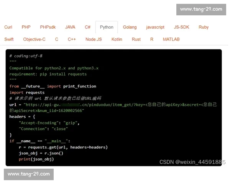Screen dimensions: 230x184
Task: Click the C# language tab
Action: 88,27
